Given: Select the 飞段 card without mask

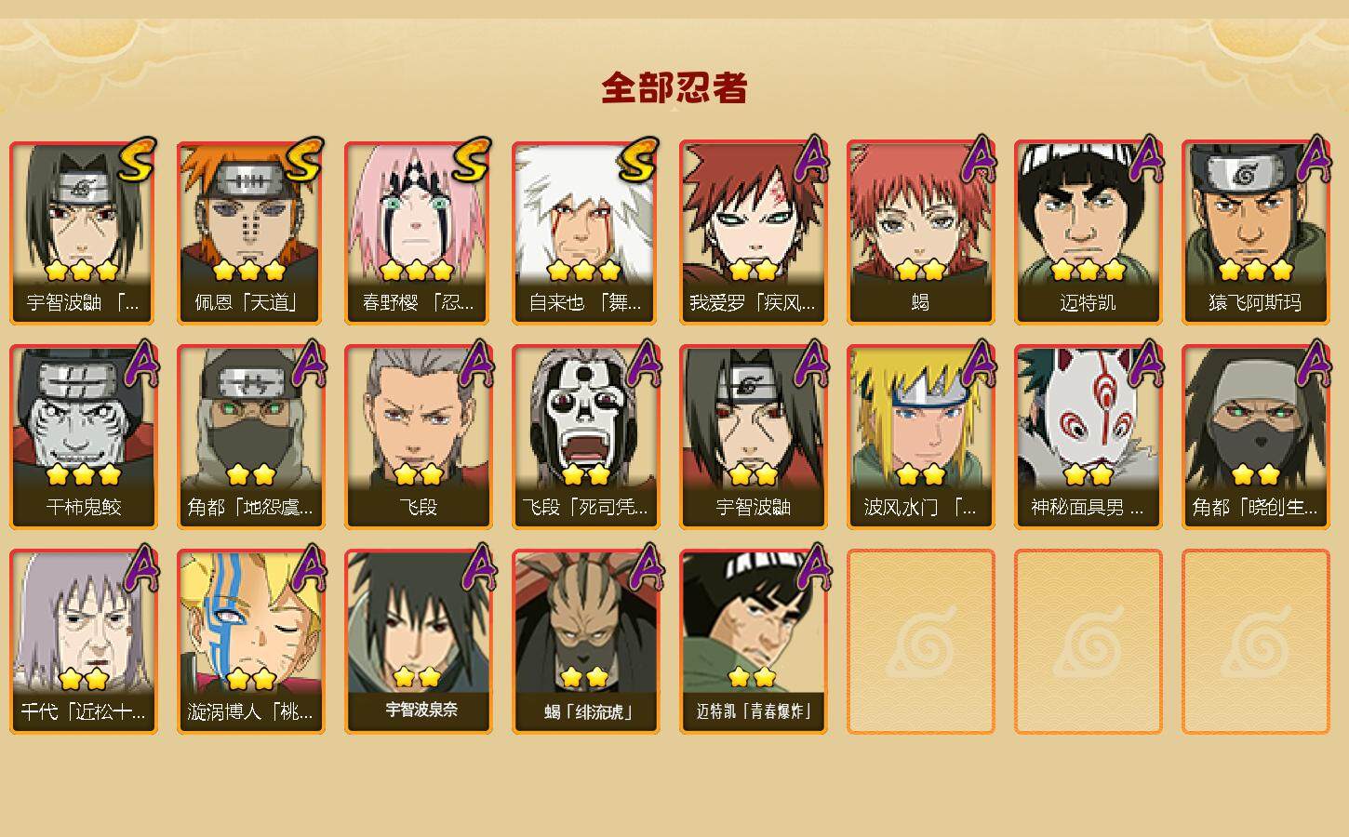Looking at the screenshot, I should click(x=418, y=437).
